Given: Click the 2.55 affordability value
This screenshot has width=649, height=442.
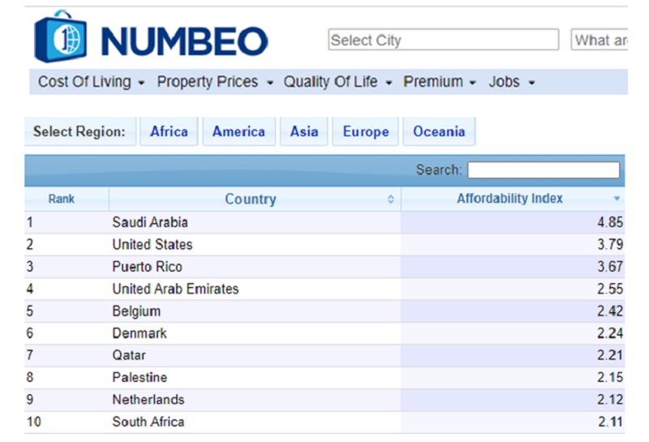Looking at the screenshot, I should pos(610,289).
